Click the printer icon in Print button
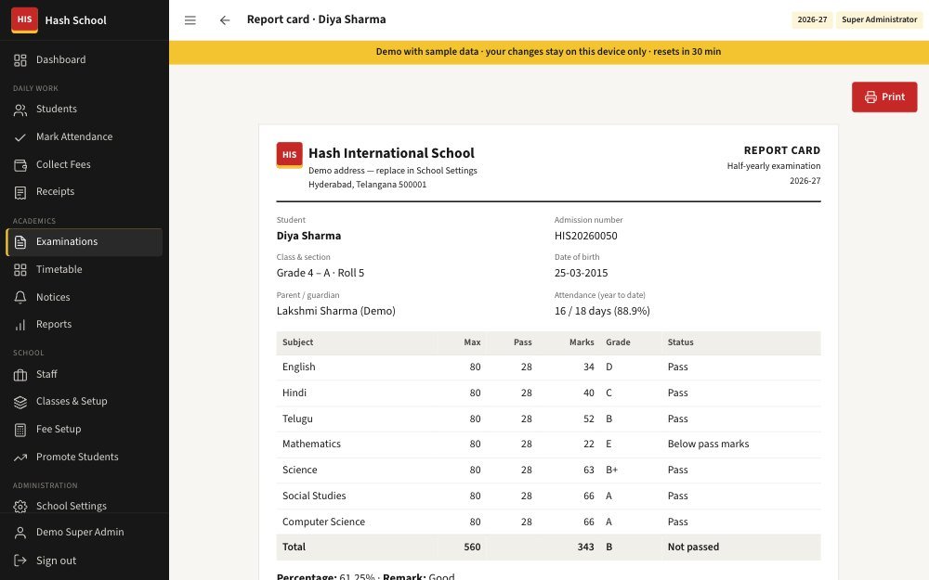The image size is (929, 580). tap(870, 97)
